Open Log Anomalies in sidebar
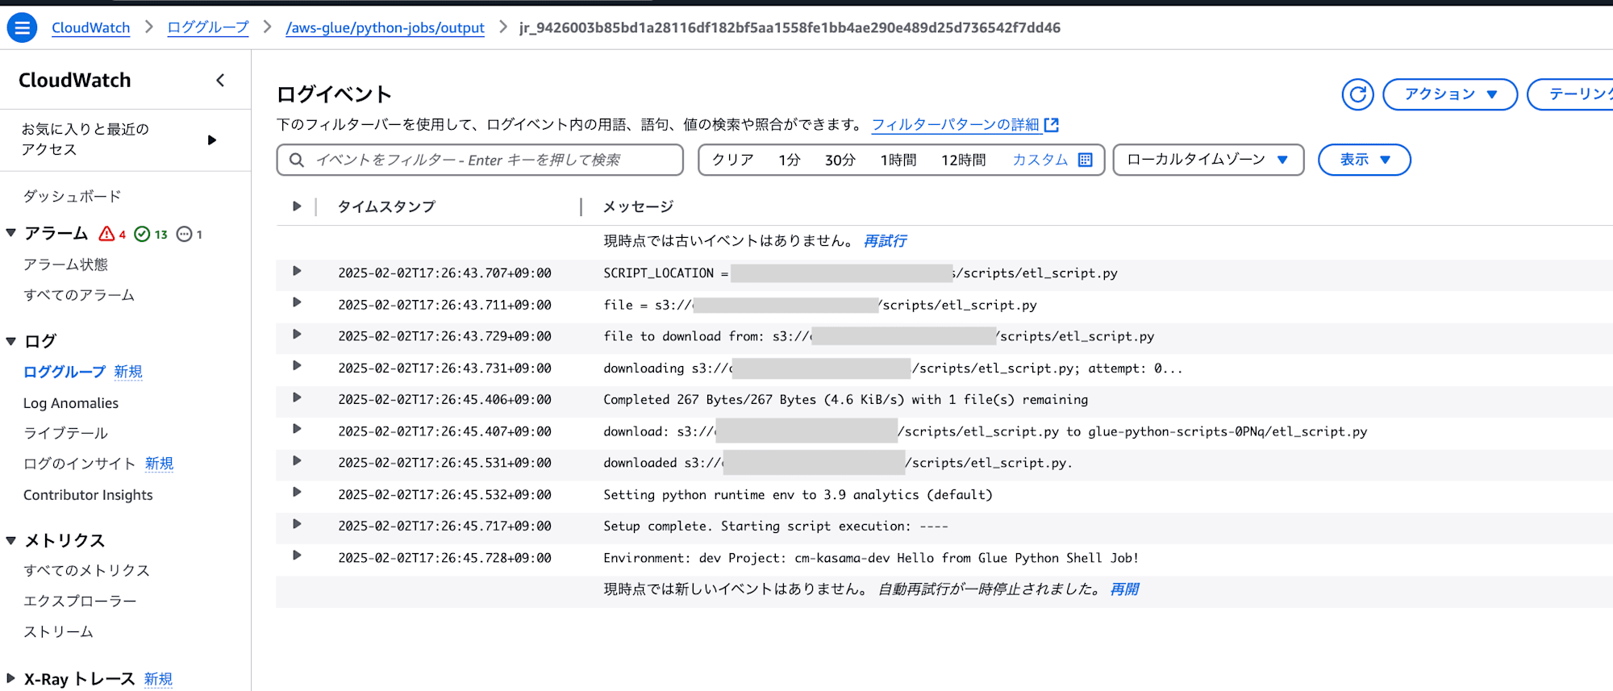The height and width of the screenshot is (691, 1613). pyautogui.click(x=71, y=403)
